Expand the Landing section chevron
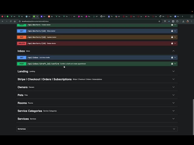The image size is (194, 145). point(173,71)
